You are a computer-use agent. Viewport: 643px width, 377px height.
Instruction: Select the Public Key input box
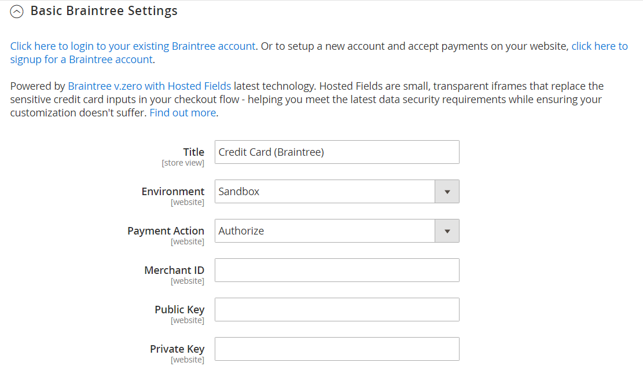click(337, 310)
